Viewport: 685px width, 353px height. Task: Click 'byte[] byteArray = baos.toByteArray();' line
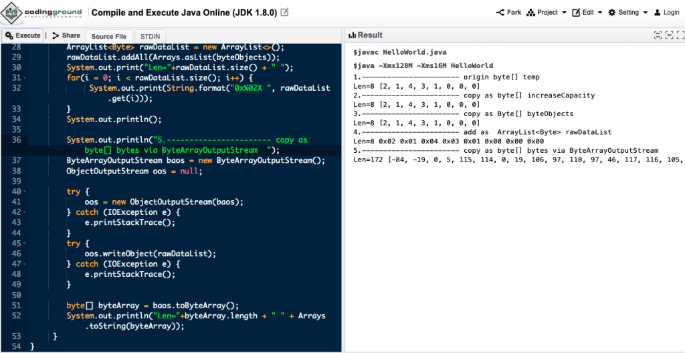(153, 305)
